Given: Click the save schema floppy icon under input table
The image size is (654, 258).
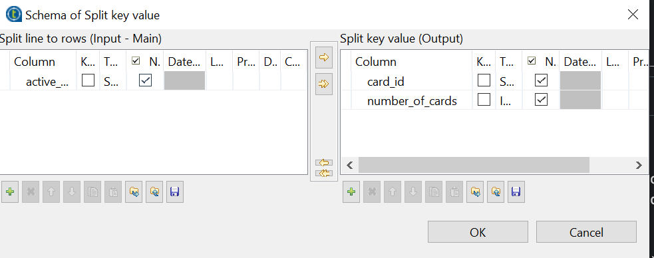Looking at the screenshot, I should click(175, 192).
